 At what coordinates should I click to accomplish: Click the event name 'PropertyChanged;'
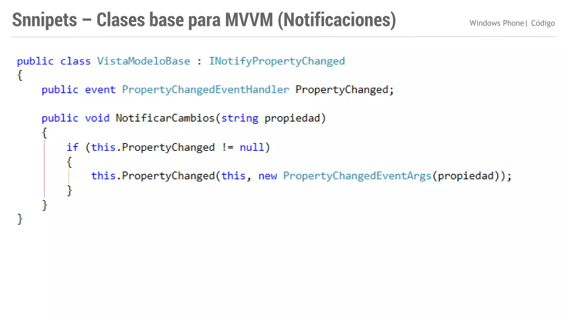(x=344, y=90)
